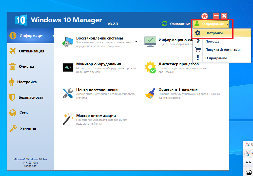Open Покупка & Активация menu entry
The image size is (253, 176).
223,50
